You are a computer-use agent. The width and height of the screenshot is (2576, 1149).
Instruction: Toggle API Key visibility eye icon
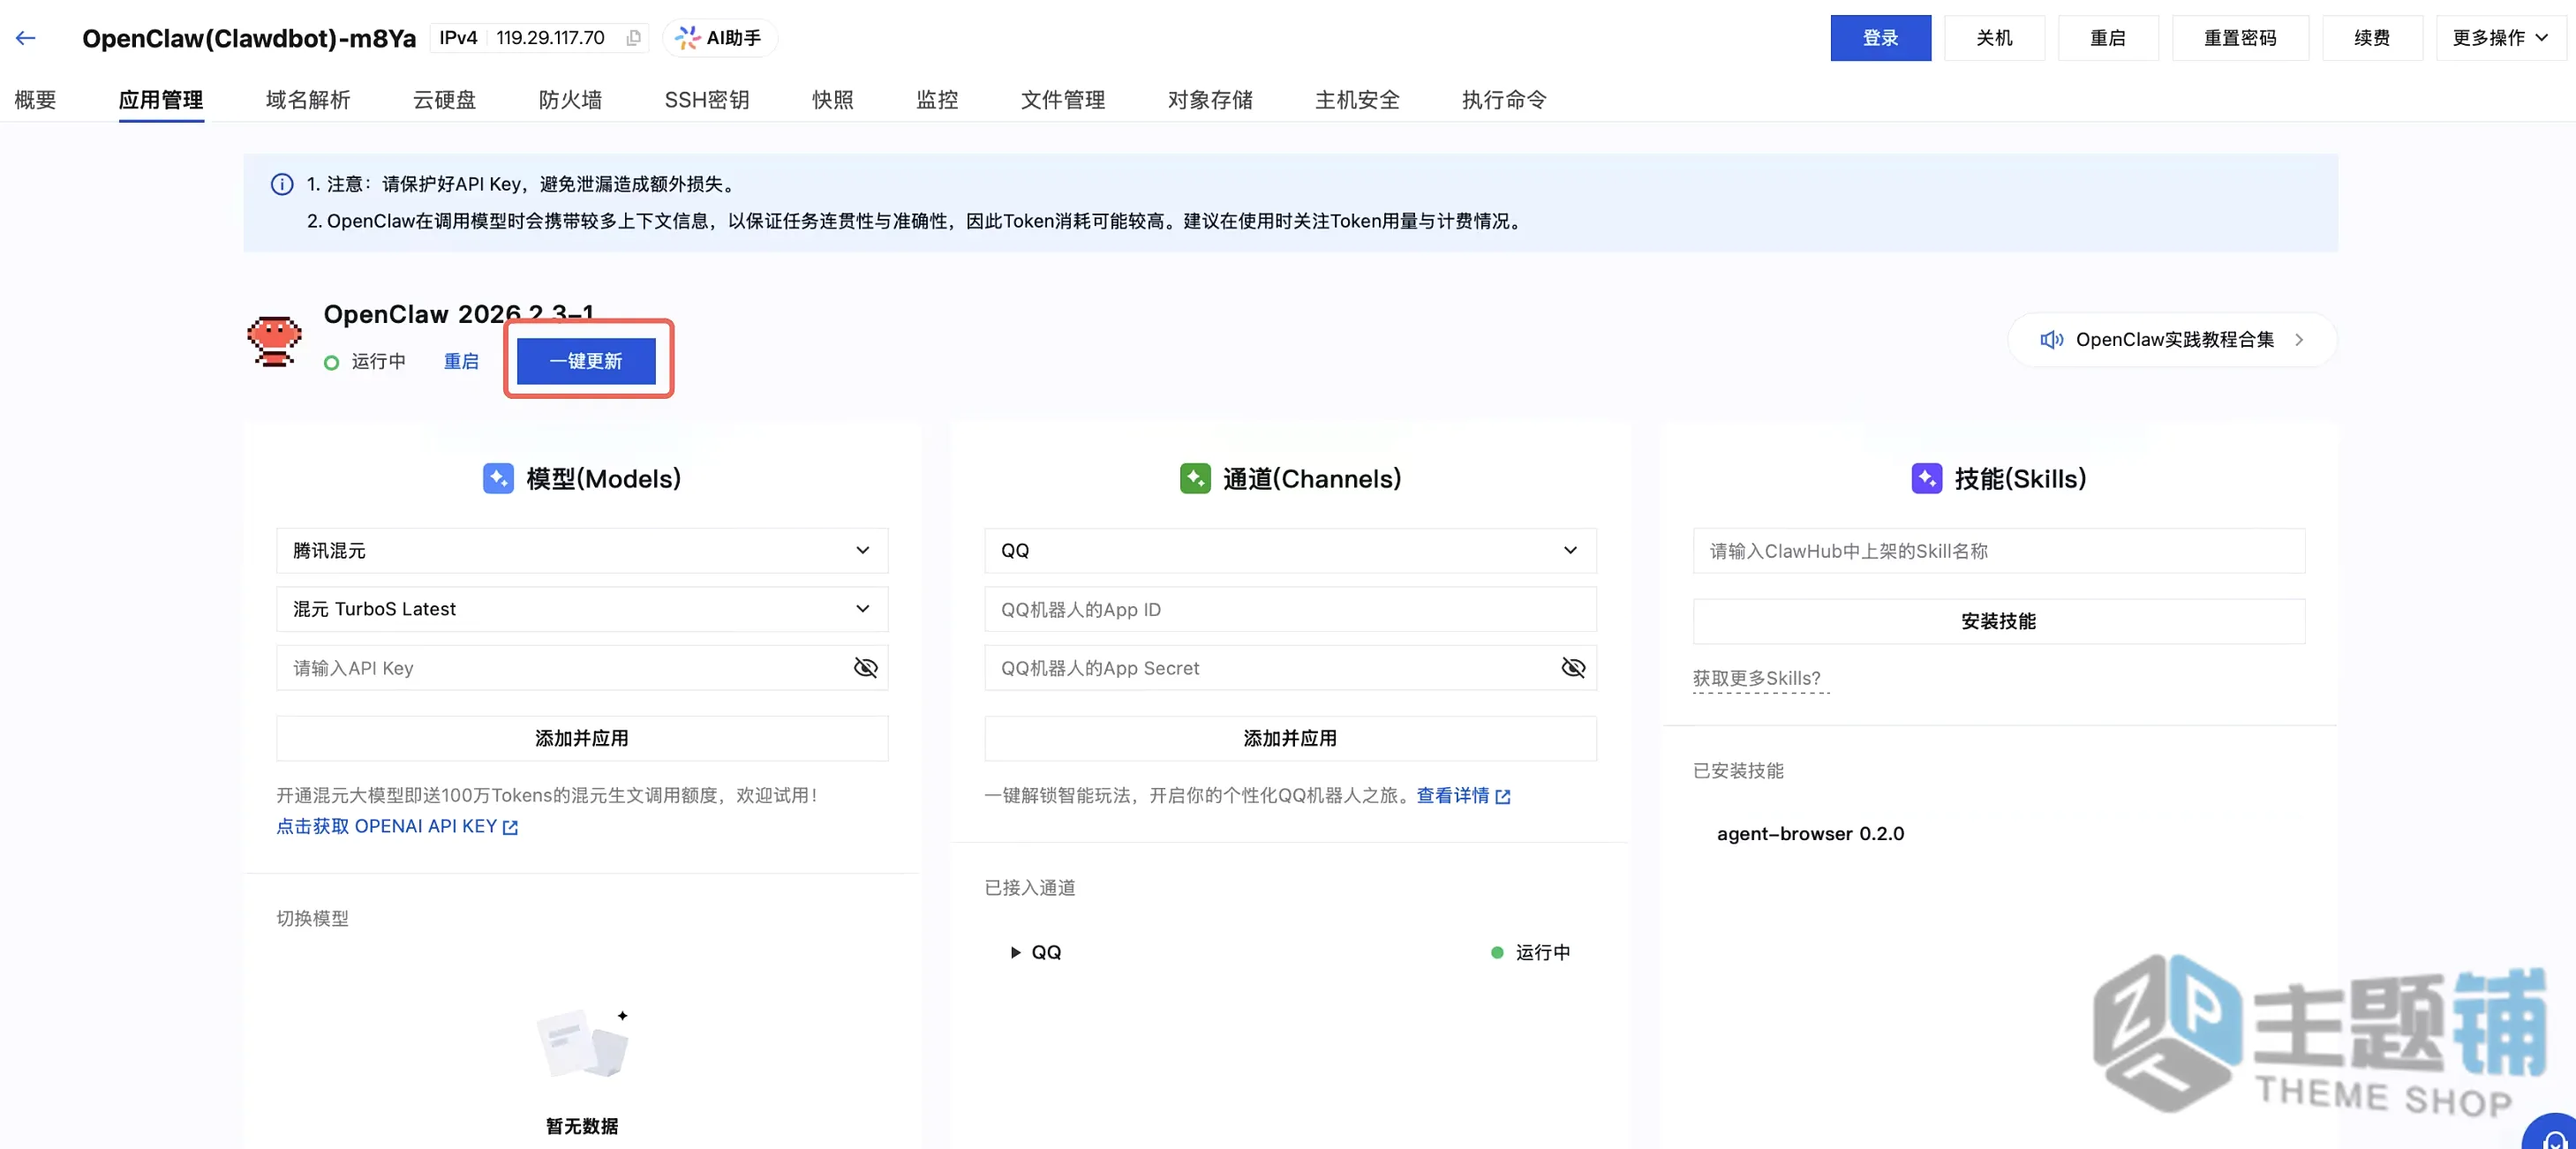click(865, 668)
